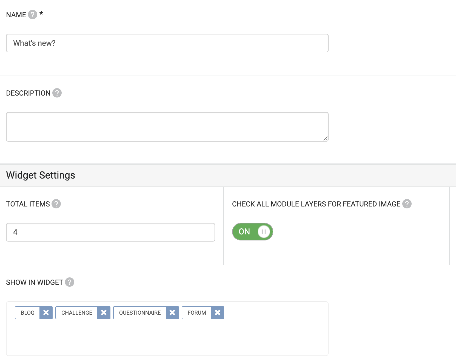Image resolution: width=456 pixels, height=356 pixels.
Task: Click the Total Items number field
Action: point(110,232)
